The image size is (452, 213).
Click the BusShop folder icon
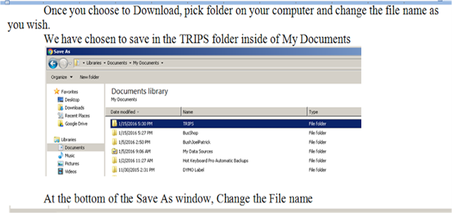(x=114, y=133)
